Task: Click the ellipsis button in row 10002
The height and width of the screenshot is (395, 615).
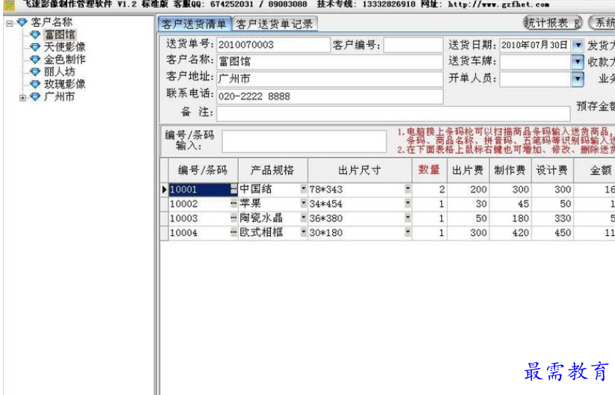Action: coord(233,204)
